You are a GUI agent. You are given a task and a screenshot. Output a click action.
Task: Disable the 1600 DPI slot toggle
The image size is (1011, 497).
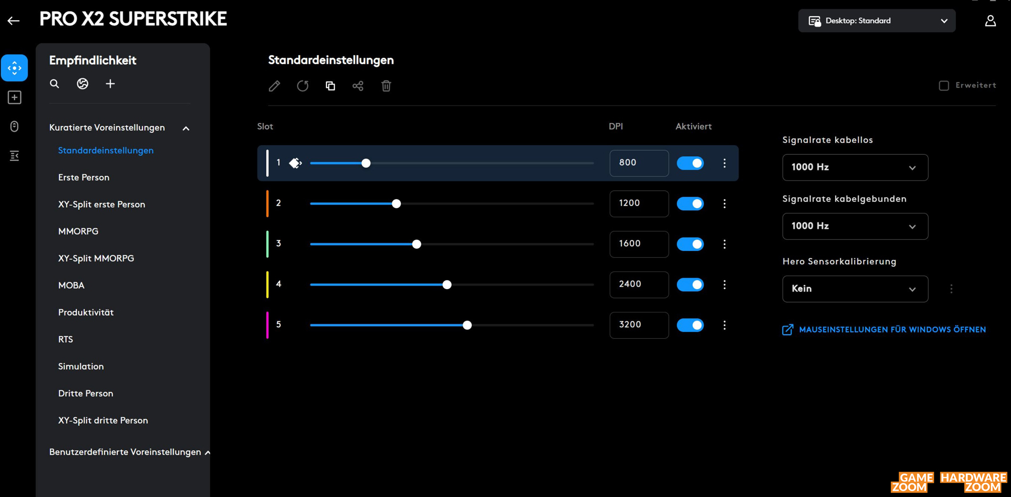tap(690, 244)
